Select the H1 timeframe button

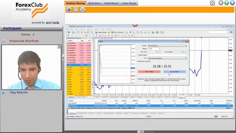pos(118,35)
